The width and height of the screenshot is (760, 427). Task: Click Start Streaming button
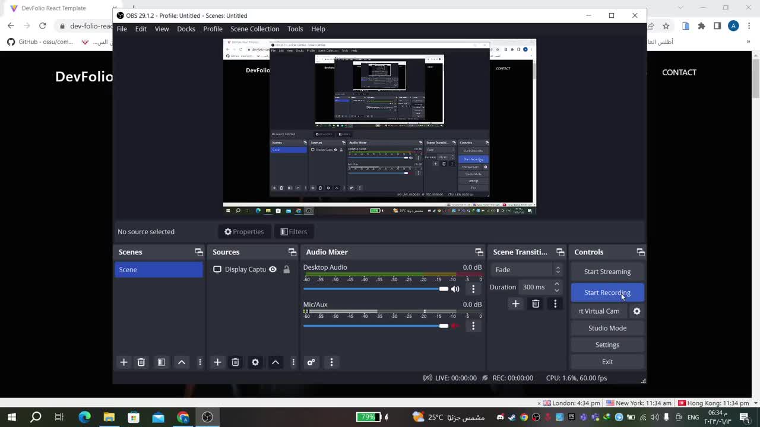tap(607, 272)
